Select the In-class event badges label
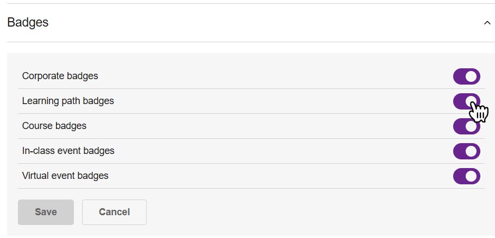 click(68, 151)
